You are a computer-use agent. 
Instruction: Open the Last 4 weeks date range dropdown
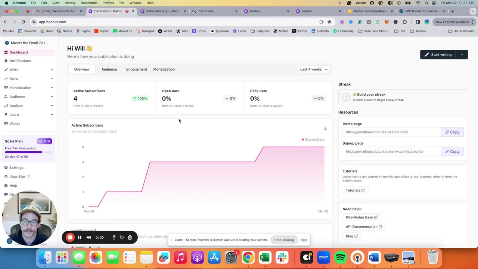[314, 69]
